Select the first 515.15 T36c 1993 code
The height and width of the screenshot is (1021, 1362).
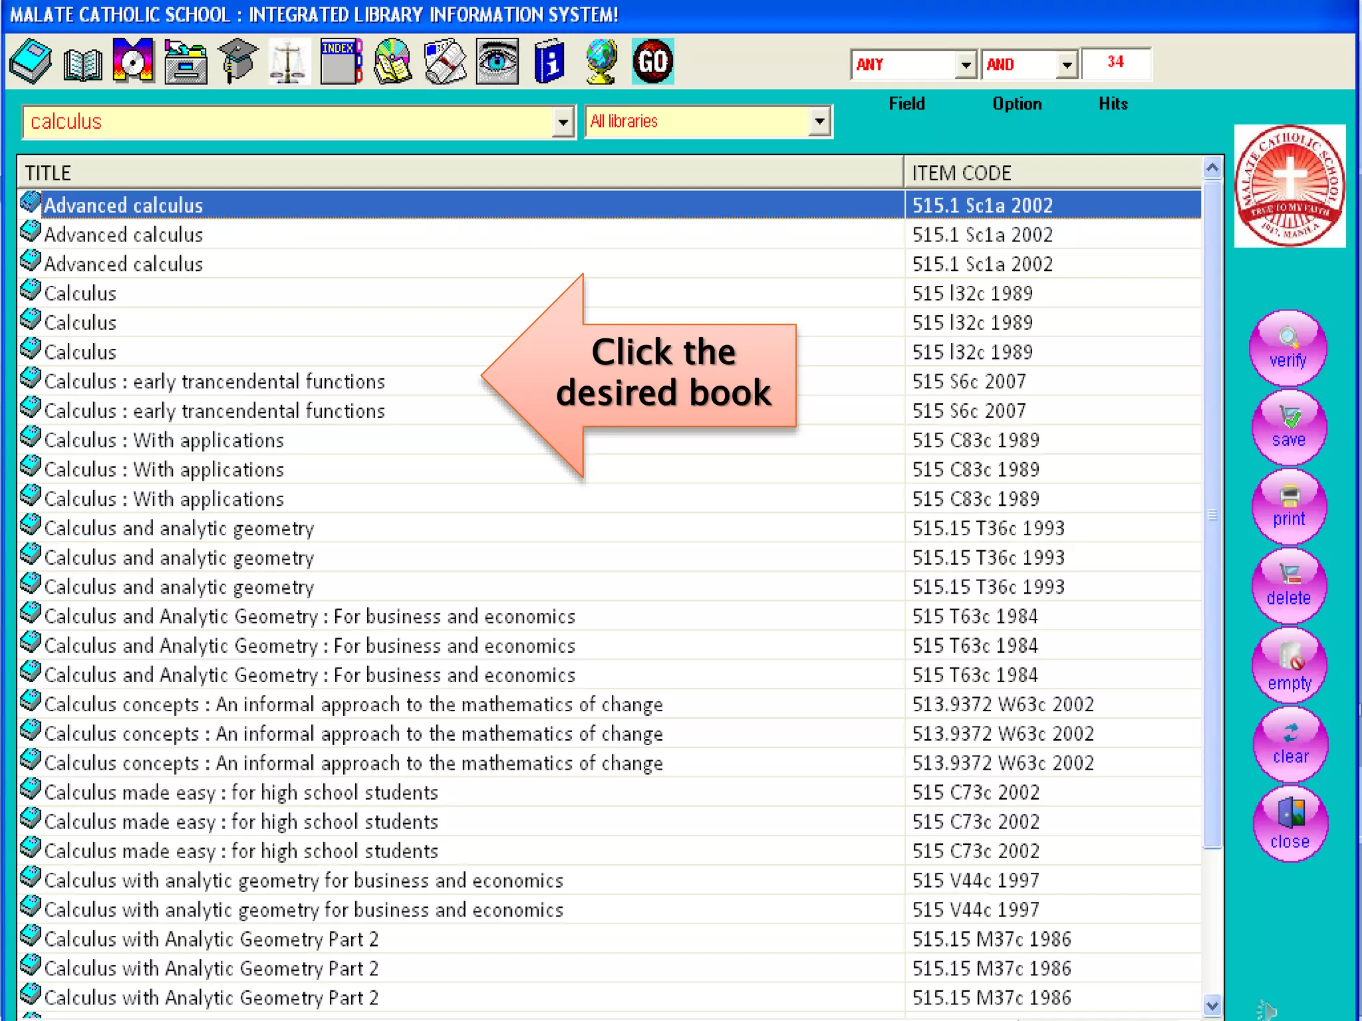coord(988,528)
